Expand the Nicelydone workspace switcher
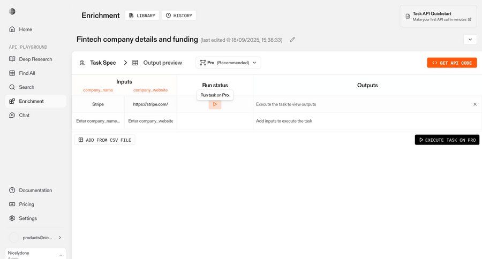The height and width of the screenshot is (259, 482). tap(35, 254)
